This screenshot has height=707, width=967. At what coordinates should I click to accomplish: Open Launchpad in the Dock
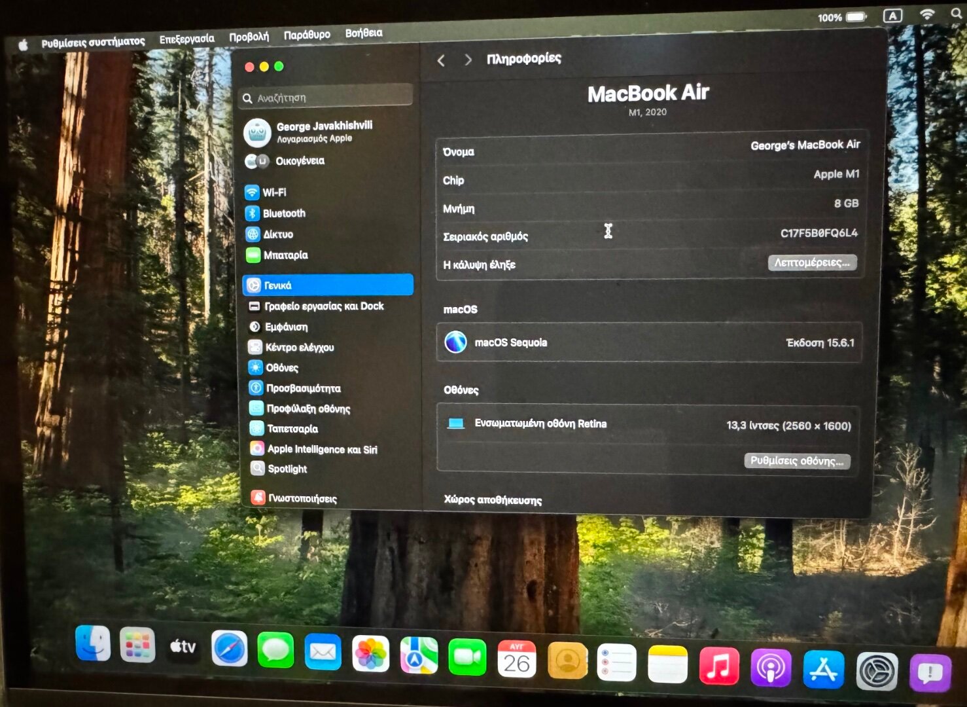pos(137,645)
